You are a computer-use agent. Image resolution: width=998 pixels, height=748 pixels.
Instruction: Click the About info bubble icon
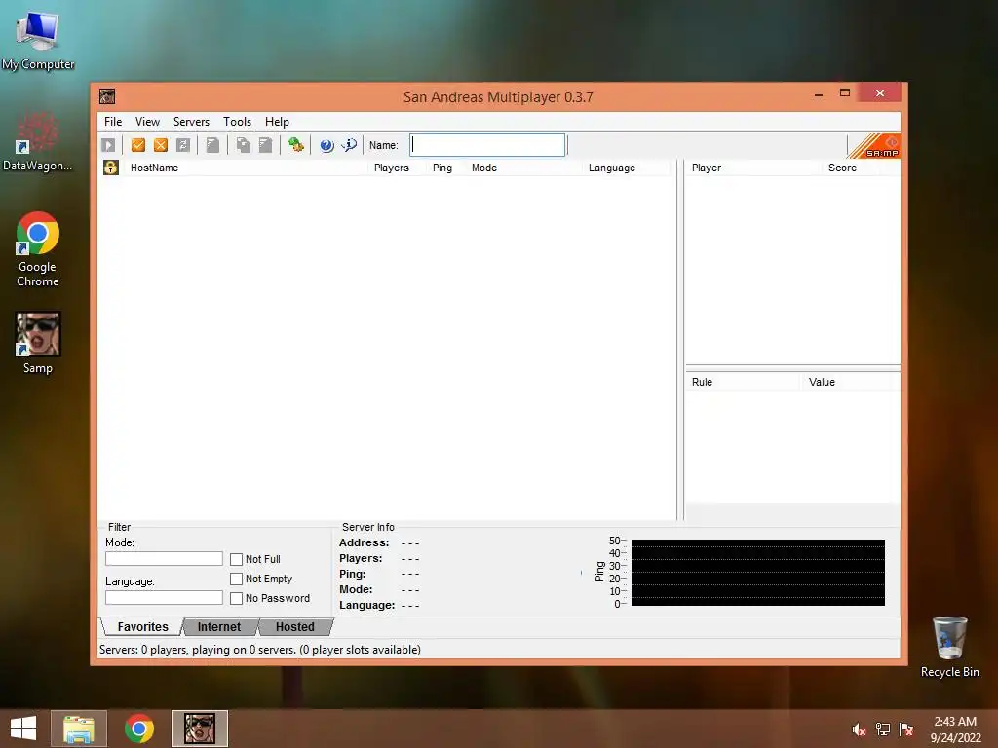pyautogui.click(x=350, y=146)
